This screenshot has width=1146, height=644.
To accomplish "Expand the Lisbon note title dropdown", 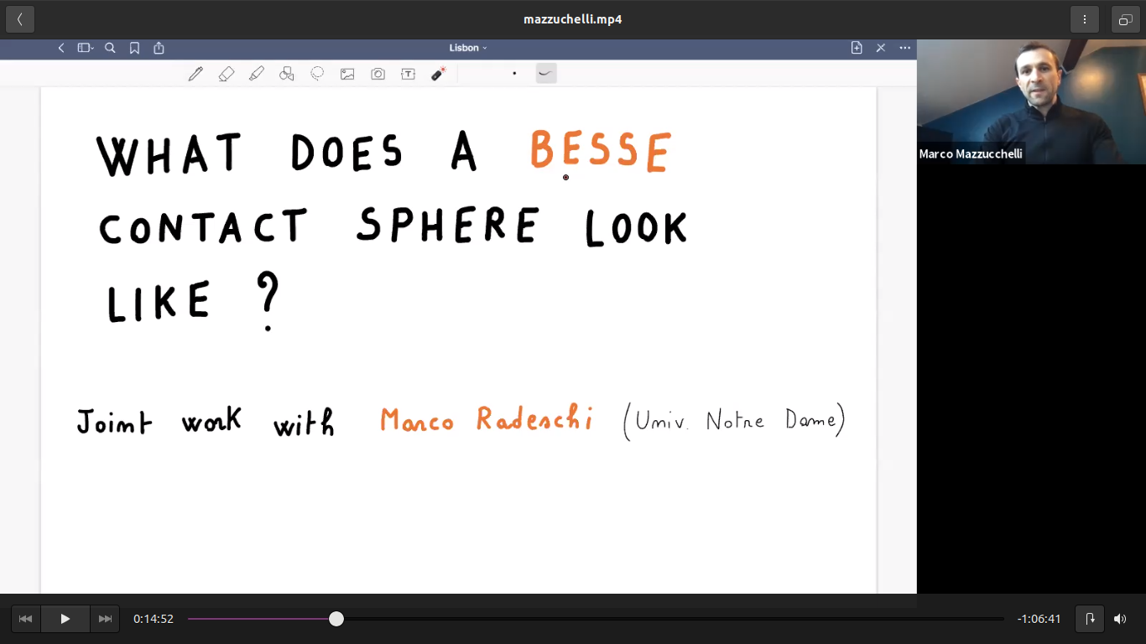I will tap(468, 48).
